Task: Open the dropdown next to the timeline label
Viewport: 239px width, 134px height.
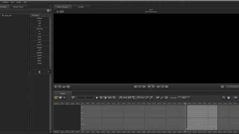Action: (x=184, y=98)
